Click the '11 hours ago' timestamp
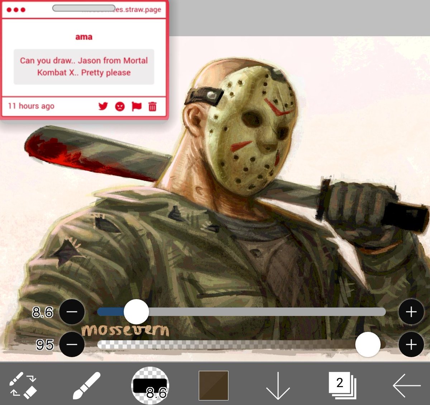The height and width of the screenshot is (405, 430). pos(31,106)
